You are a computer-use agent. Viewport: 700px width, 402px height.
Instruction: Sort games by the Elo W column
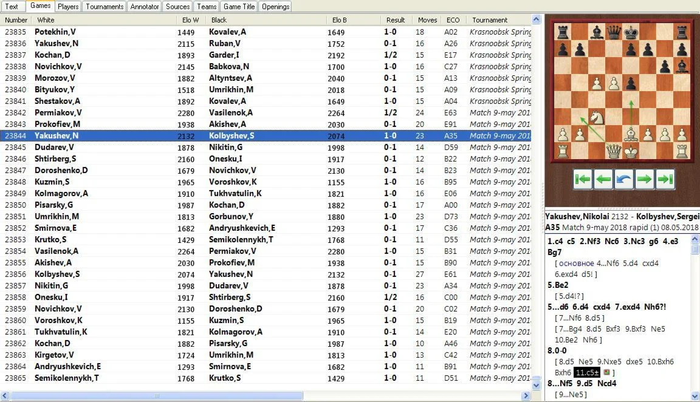click(x=190, y=20)
